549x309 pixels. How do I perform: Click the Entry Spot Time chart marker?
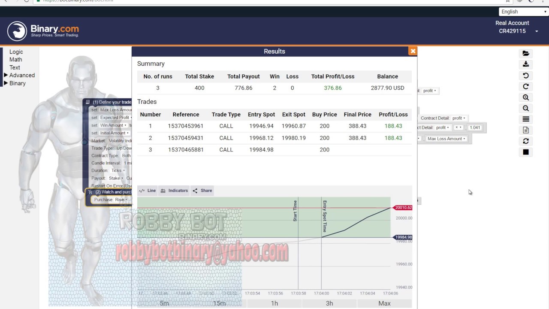(325, 216)
